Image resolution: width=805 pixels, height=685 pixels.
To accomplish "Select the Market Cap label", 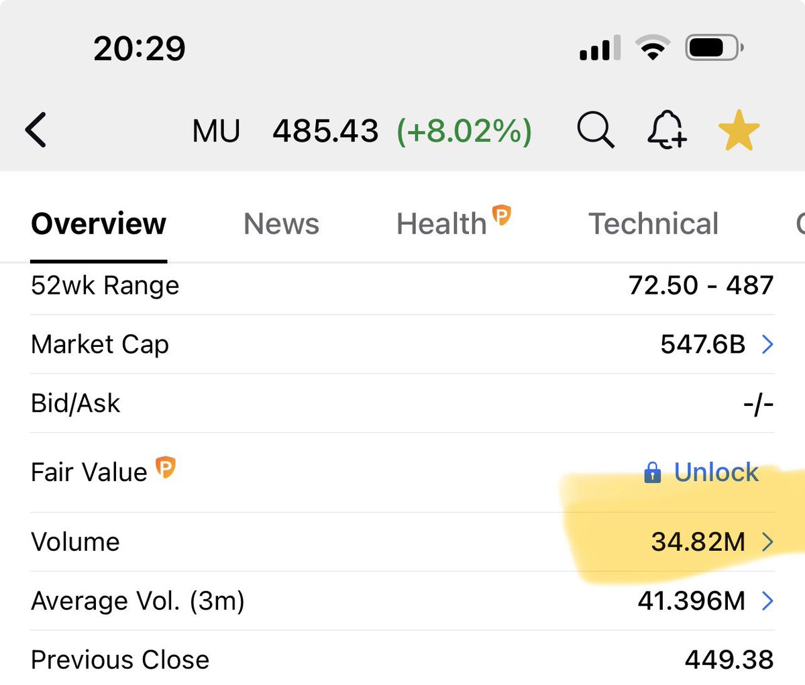I will click(100, 344).
